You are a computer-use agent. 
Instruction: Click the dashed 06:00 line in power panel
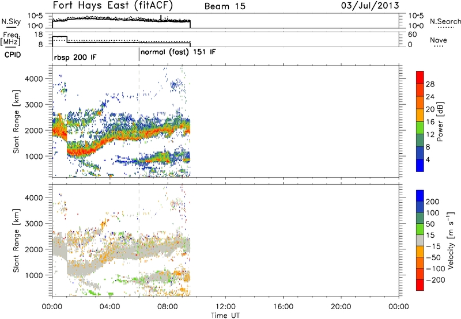tap(139, 121)
